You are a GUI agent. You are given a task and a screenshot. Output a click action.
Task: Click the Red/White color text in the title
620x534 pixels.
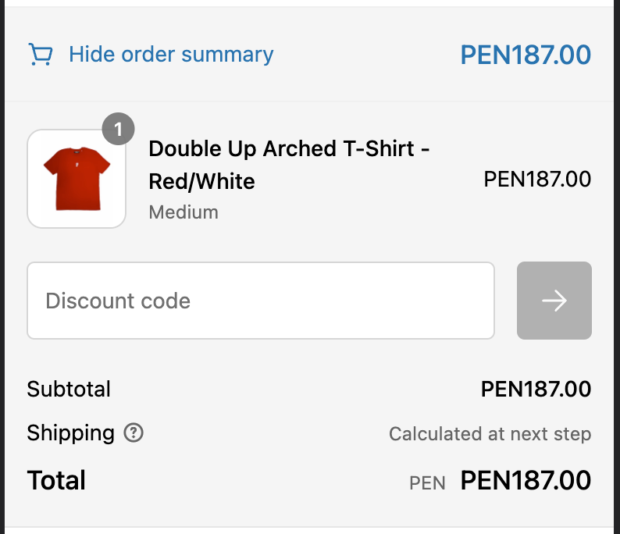coord(201,182)
